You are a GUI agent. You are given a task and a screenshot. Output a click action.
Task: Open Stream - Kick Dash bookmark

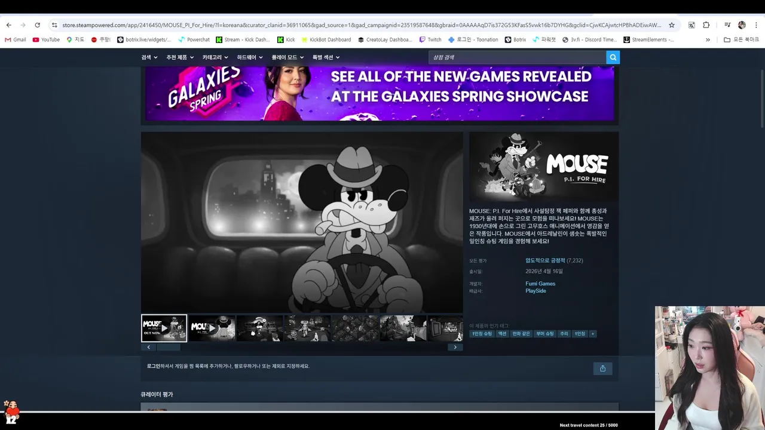(x=243, y=40)
